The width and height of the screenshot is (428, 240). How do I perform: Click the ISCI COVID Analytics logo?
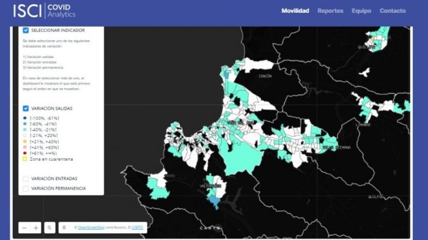tap(44, 11)
